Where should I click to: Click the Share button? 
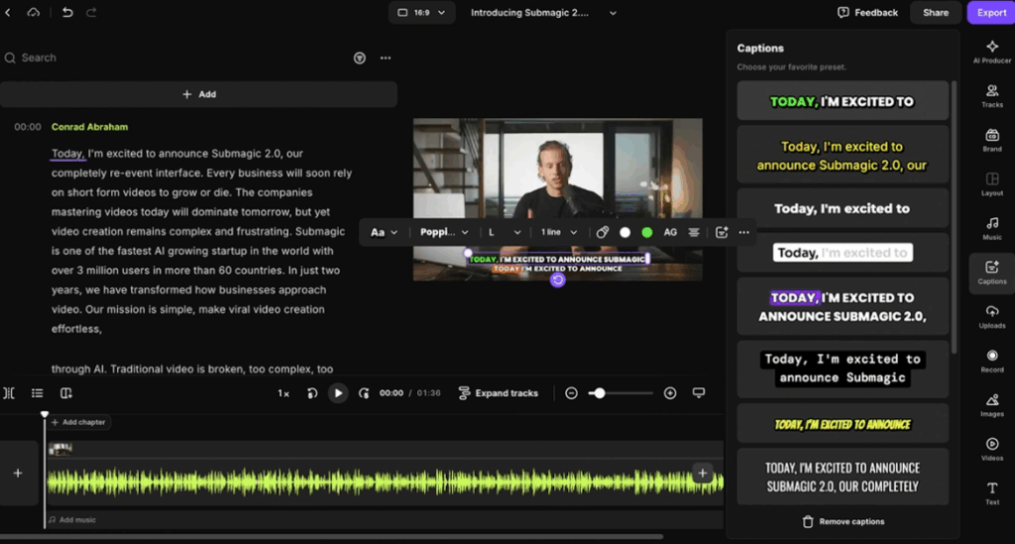pos(936,12)
